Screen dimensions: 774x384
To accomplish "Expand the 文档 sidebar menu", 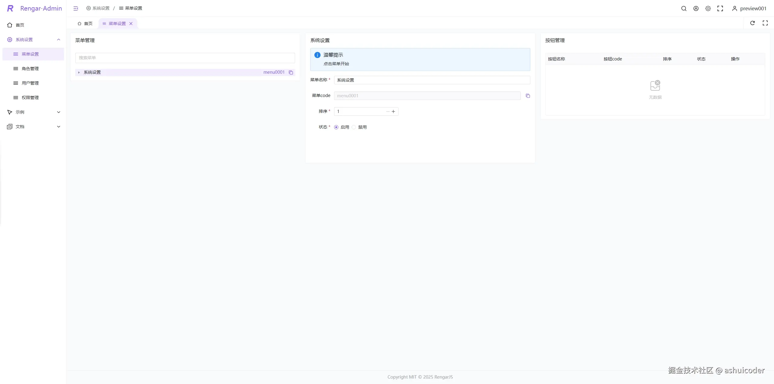I will coord(59,127).
